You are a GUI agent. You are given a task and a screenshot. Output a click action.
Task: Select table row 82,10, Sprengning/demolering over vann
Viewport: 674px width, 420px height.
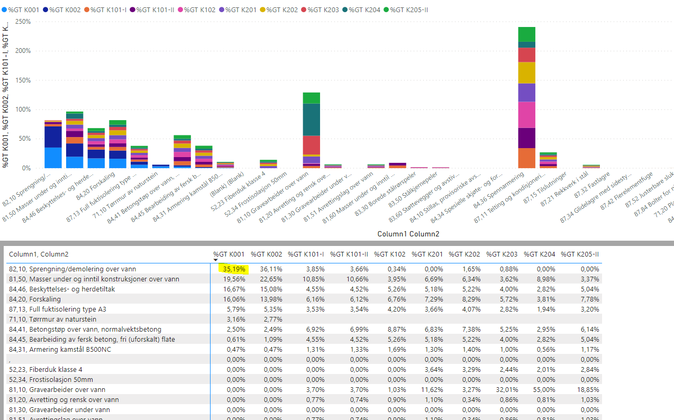[x=304, y=269]
